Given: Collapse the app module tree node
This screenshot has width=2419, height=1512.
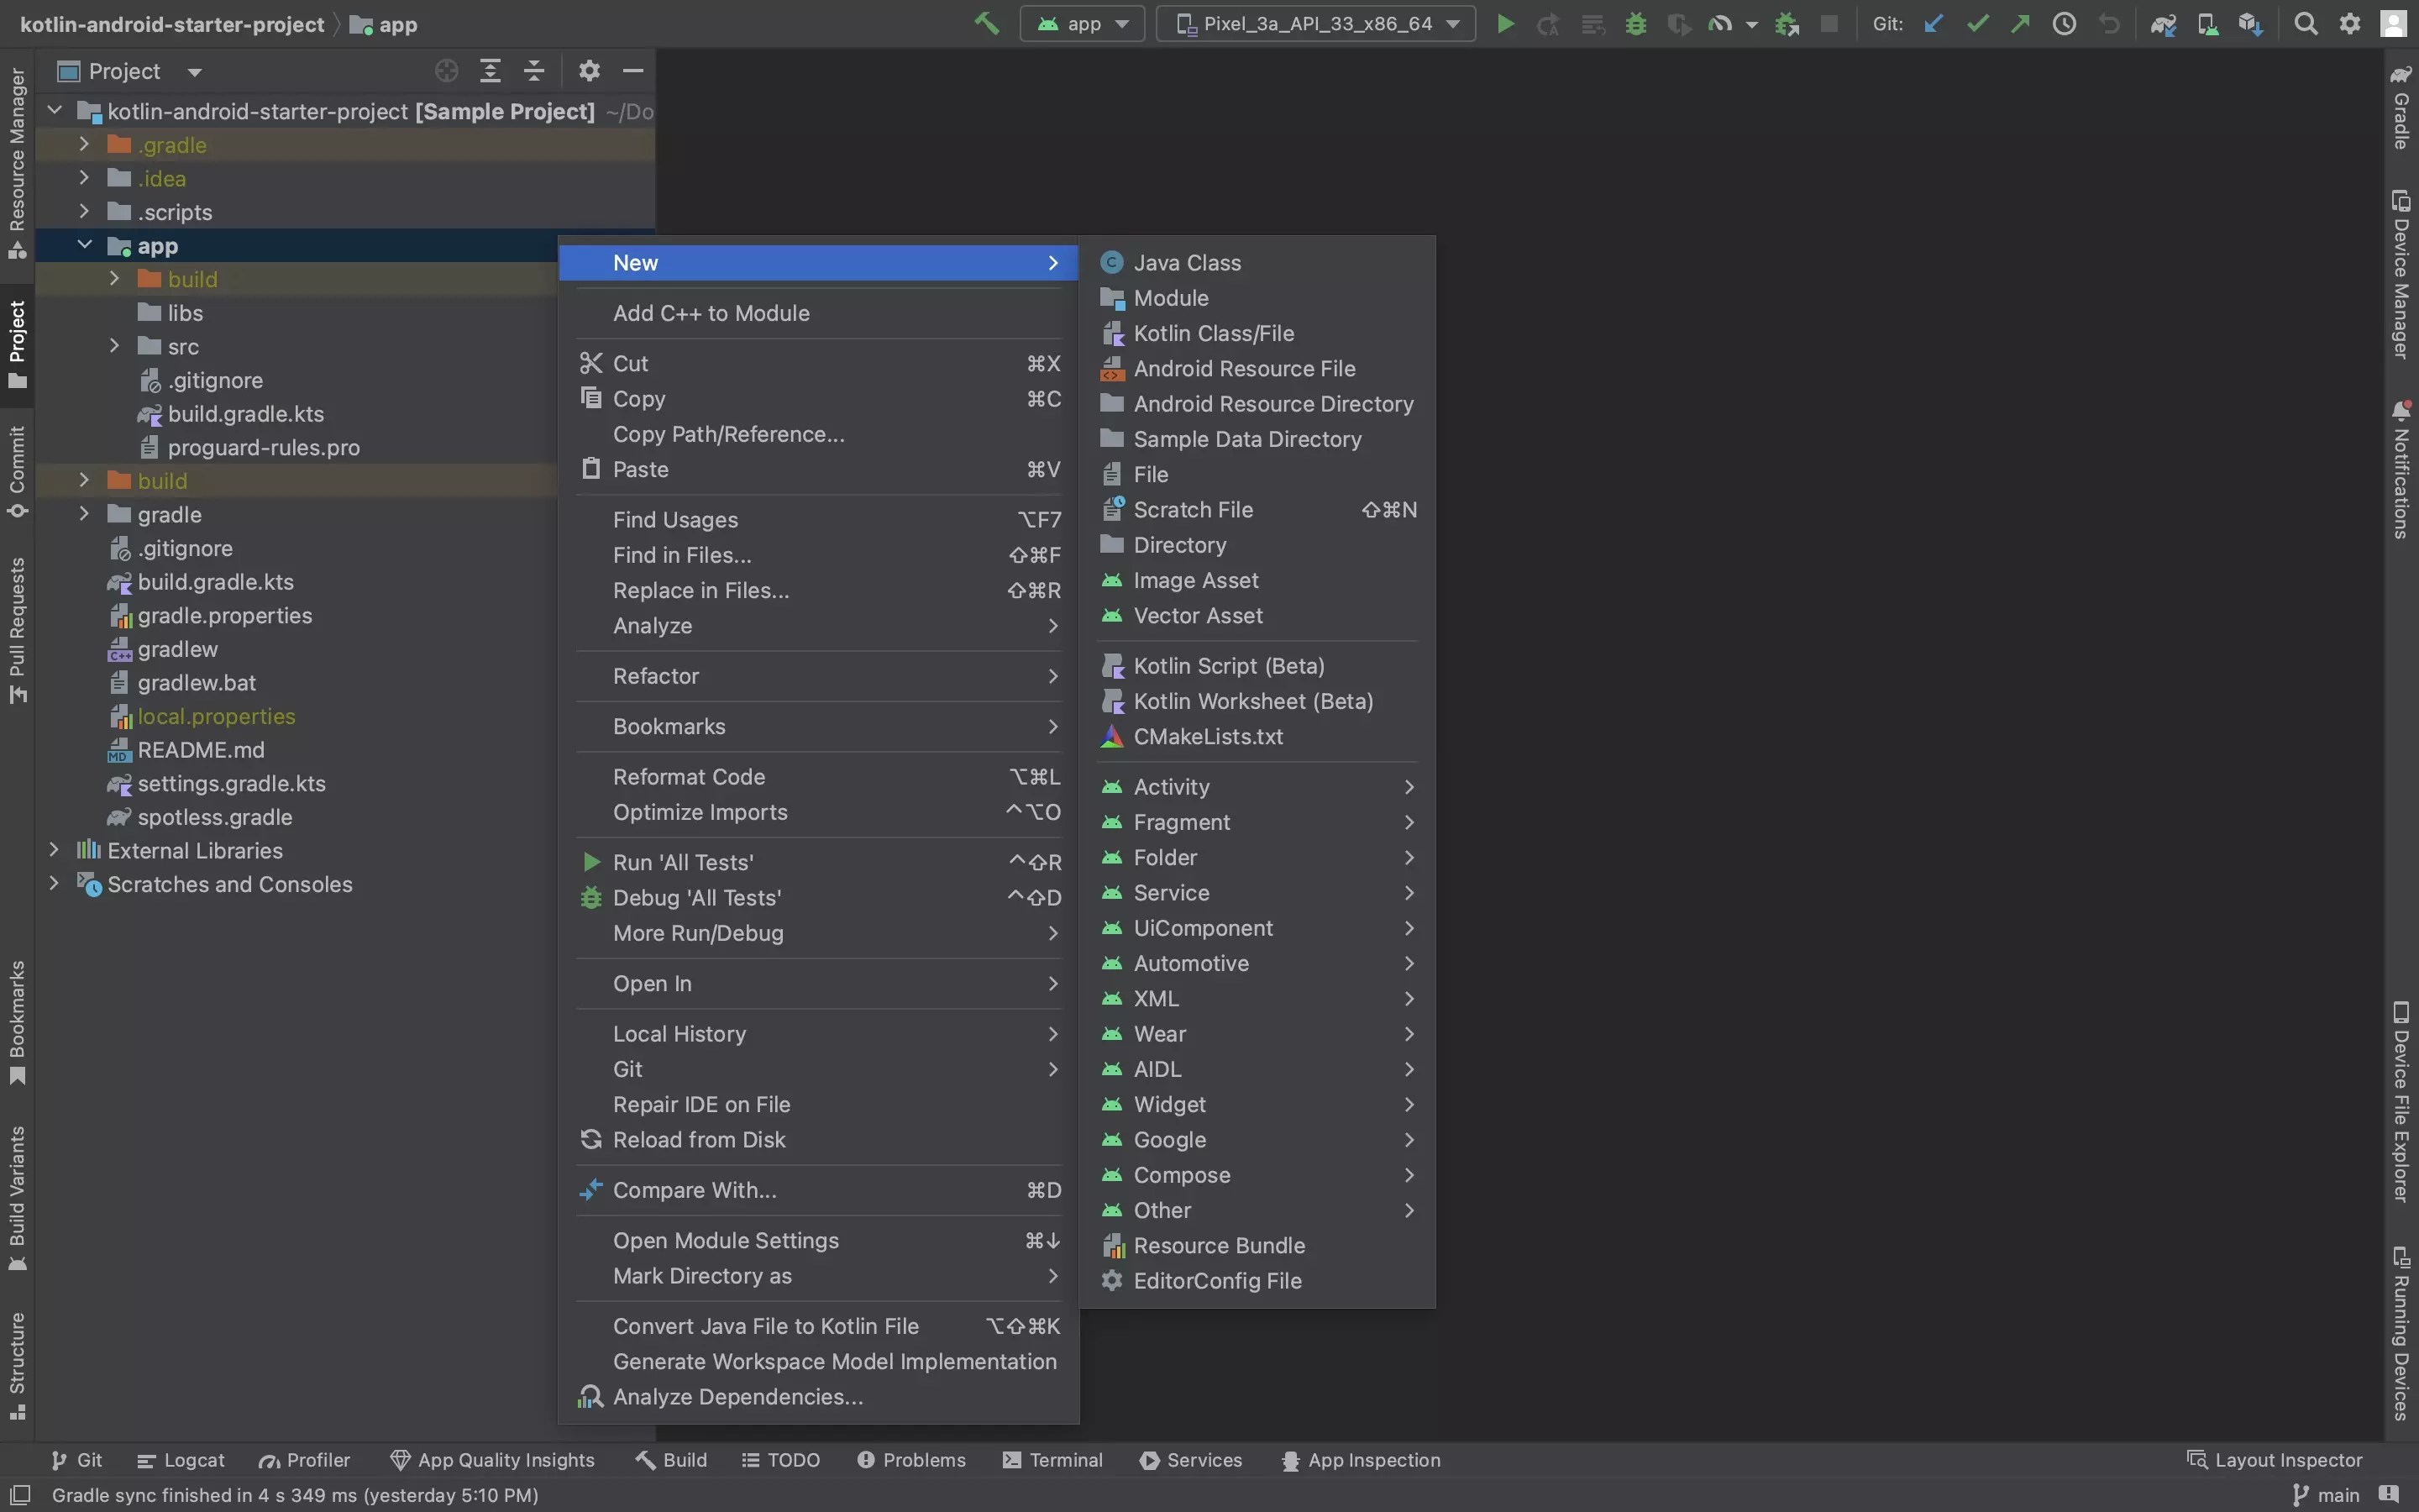Looking at the screenshot, I should (85, 245).
